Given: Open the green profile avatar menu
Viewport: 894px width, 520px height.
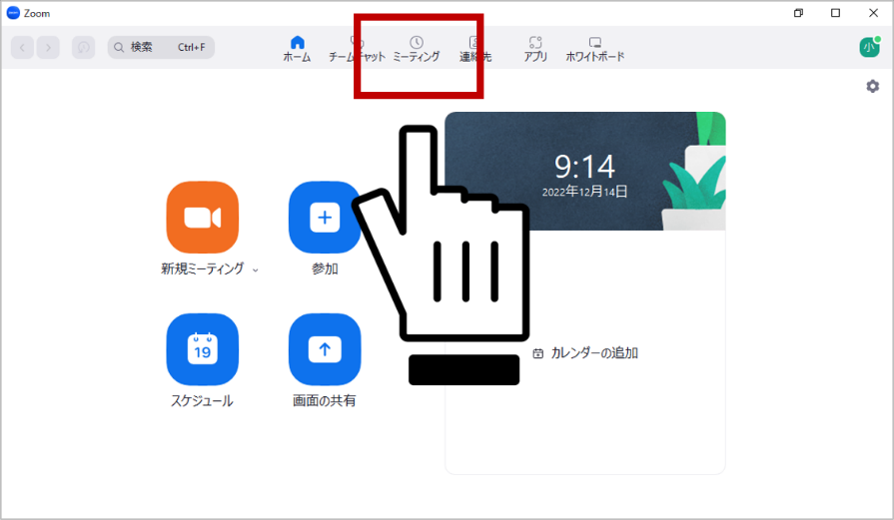Looking at the screenshot, I should point(869,47).
